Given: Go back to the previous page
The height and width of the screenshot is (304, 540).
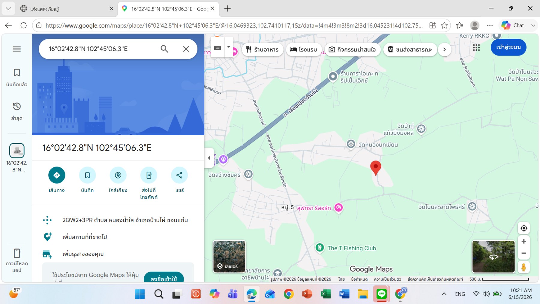Looking at the screenshot, I should tap(8, 26).
